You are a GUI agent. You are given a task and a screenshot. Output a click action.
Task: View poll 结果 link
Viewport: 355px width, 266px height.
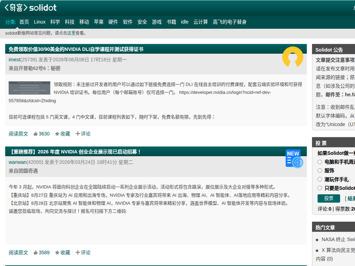351,199
